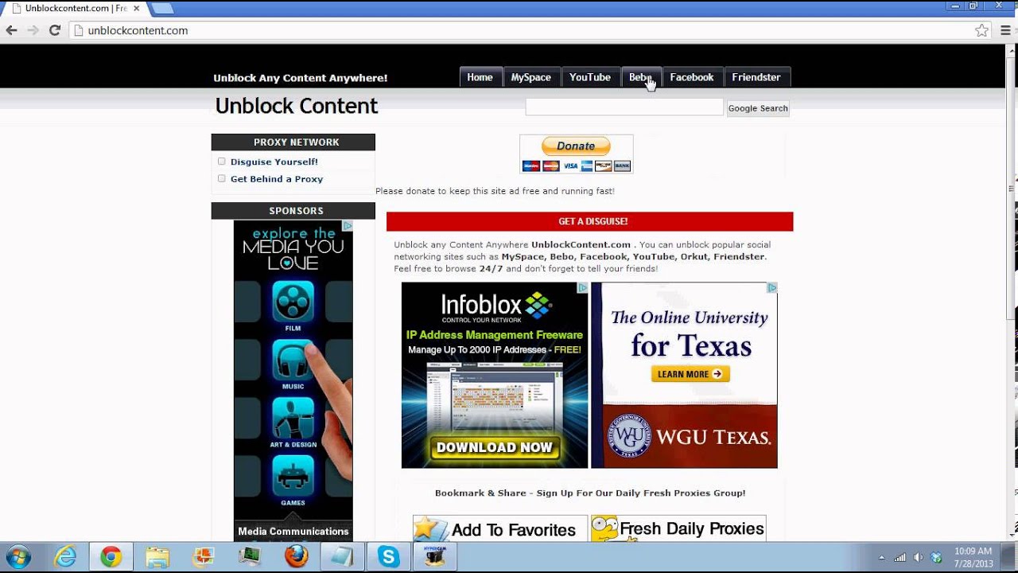Viewport: 1018px width, 573px height.
Task: Open the Windows Start menu
Action: click(17, 556)
